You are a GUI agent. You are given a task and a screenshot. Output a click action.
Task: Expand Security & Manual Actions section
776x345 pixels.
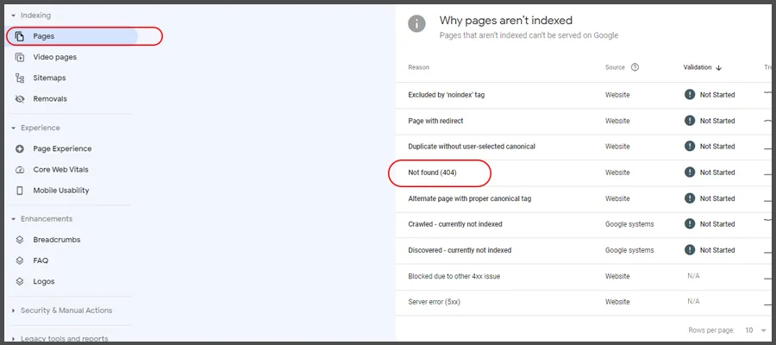12,310
